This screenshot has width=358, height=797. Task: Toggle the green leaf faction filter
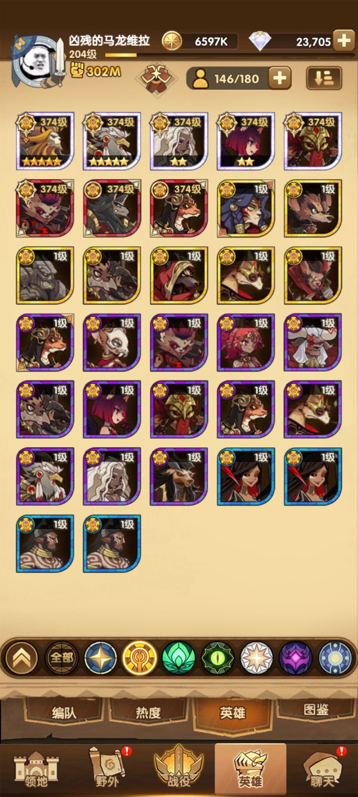tap(179, 658)
